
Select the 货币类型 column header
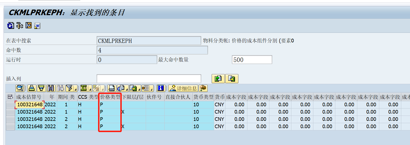coord(203,97)
